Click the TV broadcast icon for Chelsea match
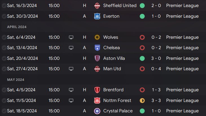Image resolution: width=206 pixels, height=116 pixels. pos(71,48)
